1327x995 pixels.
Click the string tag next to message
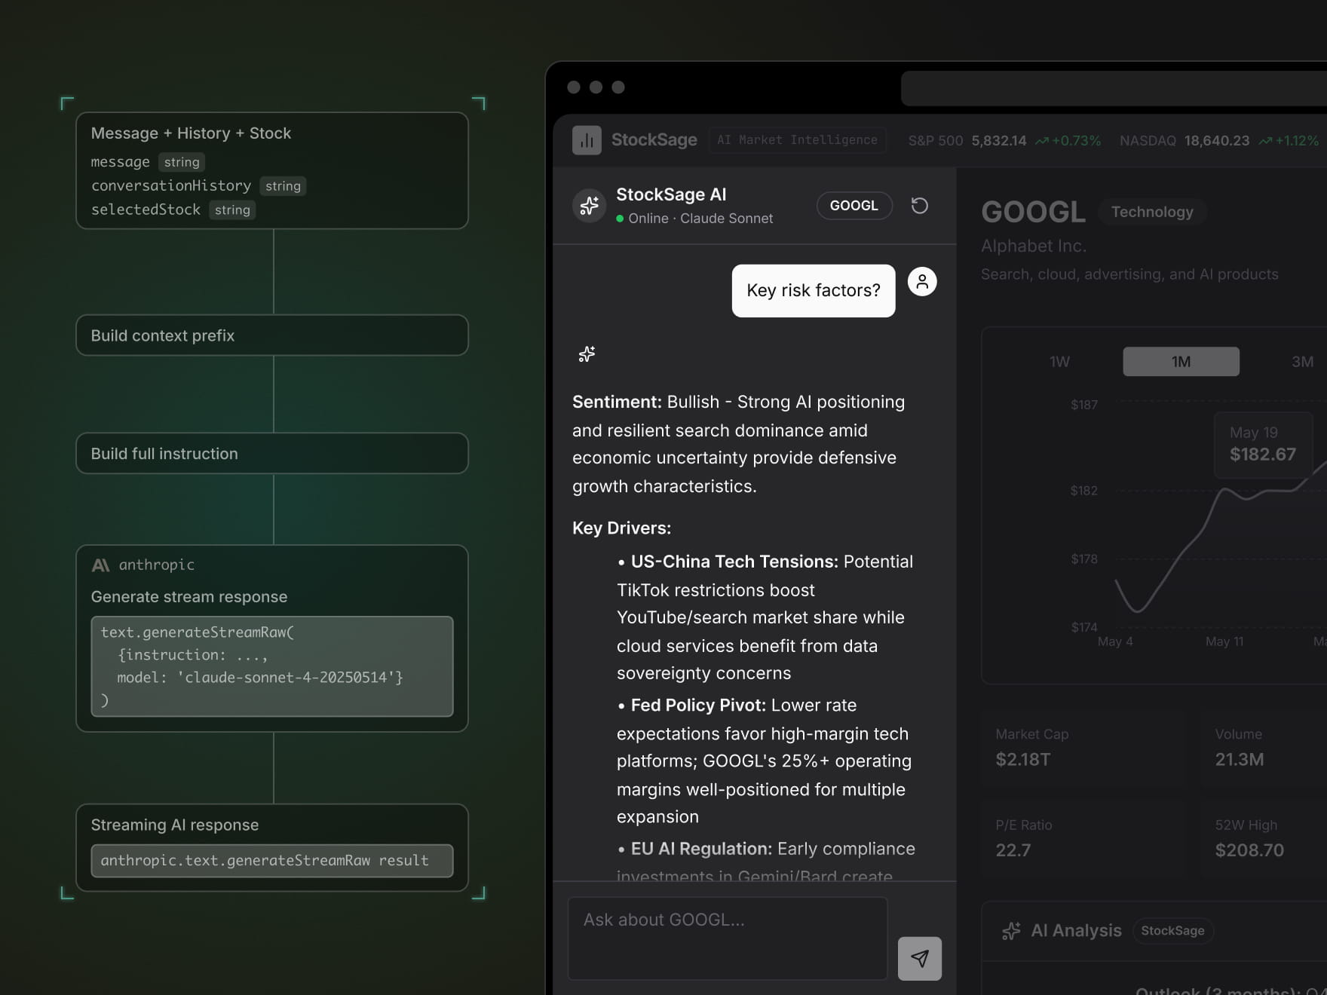point(182,162)
